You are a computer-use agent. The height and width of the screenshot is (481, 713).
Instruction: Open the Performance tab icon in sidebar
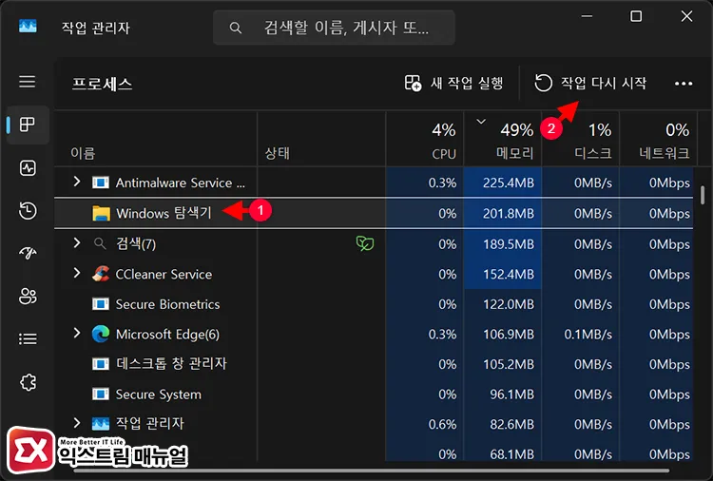click(x=28, y=167)
